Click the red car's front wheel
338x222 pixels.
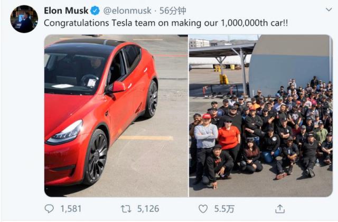(96, 158)
